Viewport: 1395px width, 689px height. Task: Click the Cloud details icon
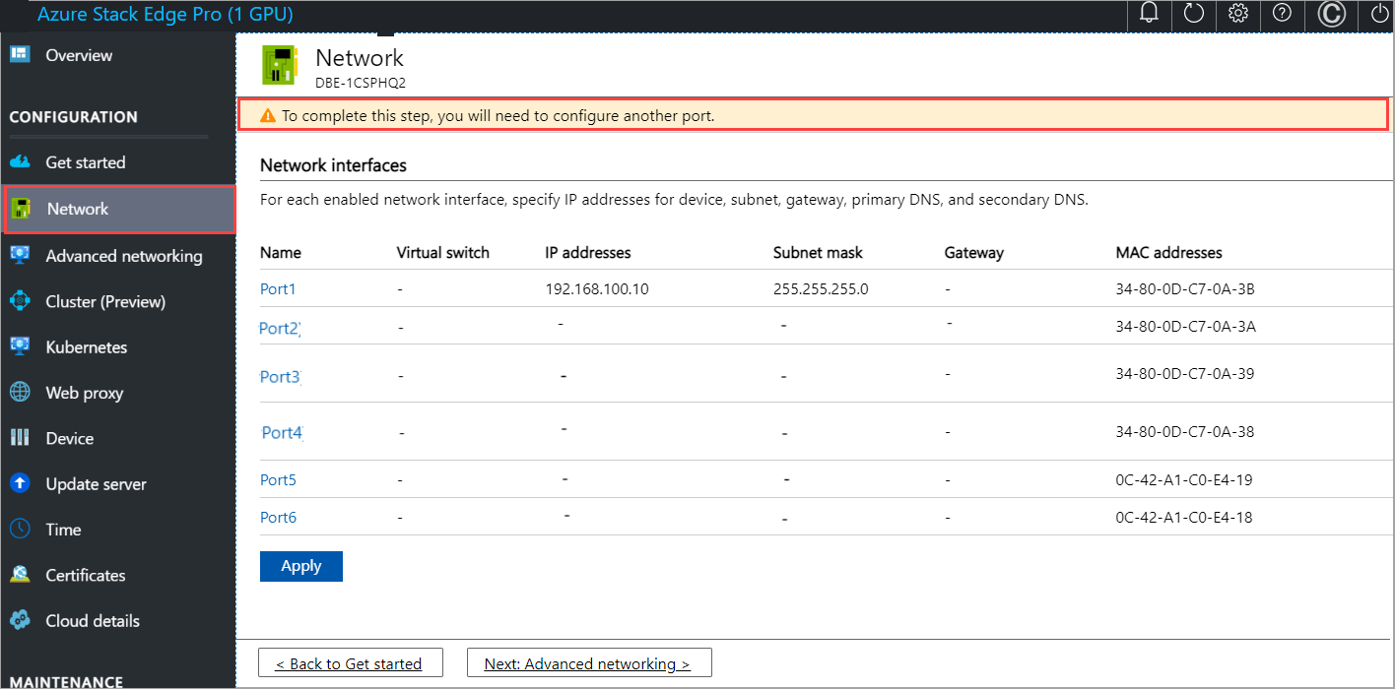point(20,620)
